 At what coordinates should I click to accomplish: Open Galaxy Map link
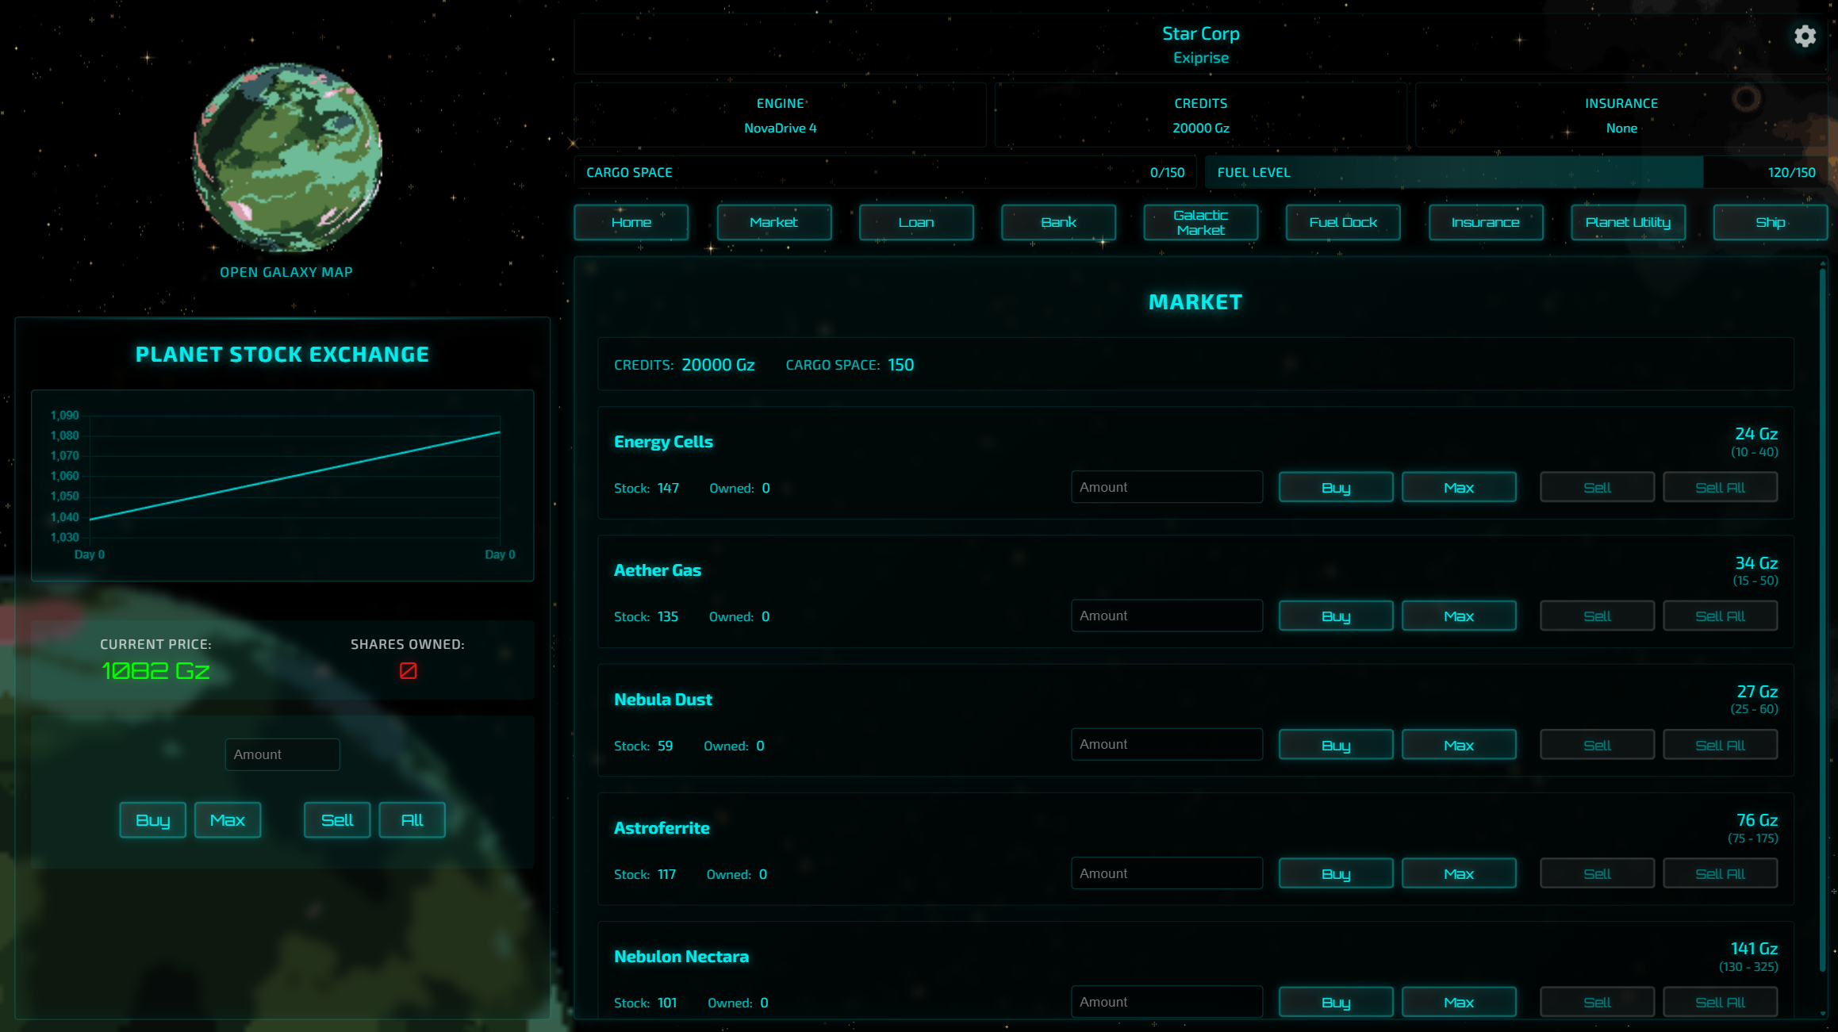tap(286, 272)
